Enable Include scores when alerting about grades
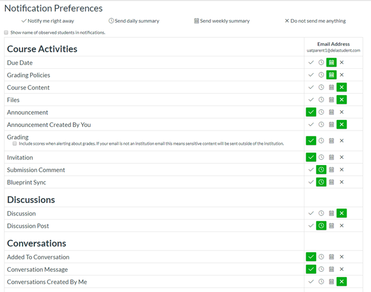 tap(15, 144)
